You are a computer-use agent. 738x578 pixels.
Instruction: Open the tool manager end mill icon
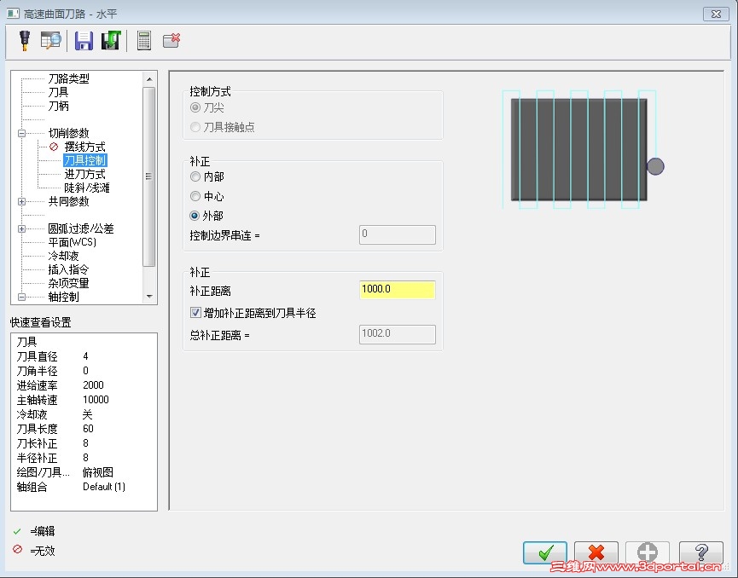pyautogui.click(x=25, y=40)
